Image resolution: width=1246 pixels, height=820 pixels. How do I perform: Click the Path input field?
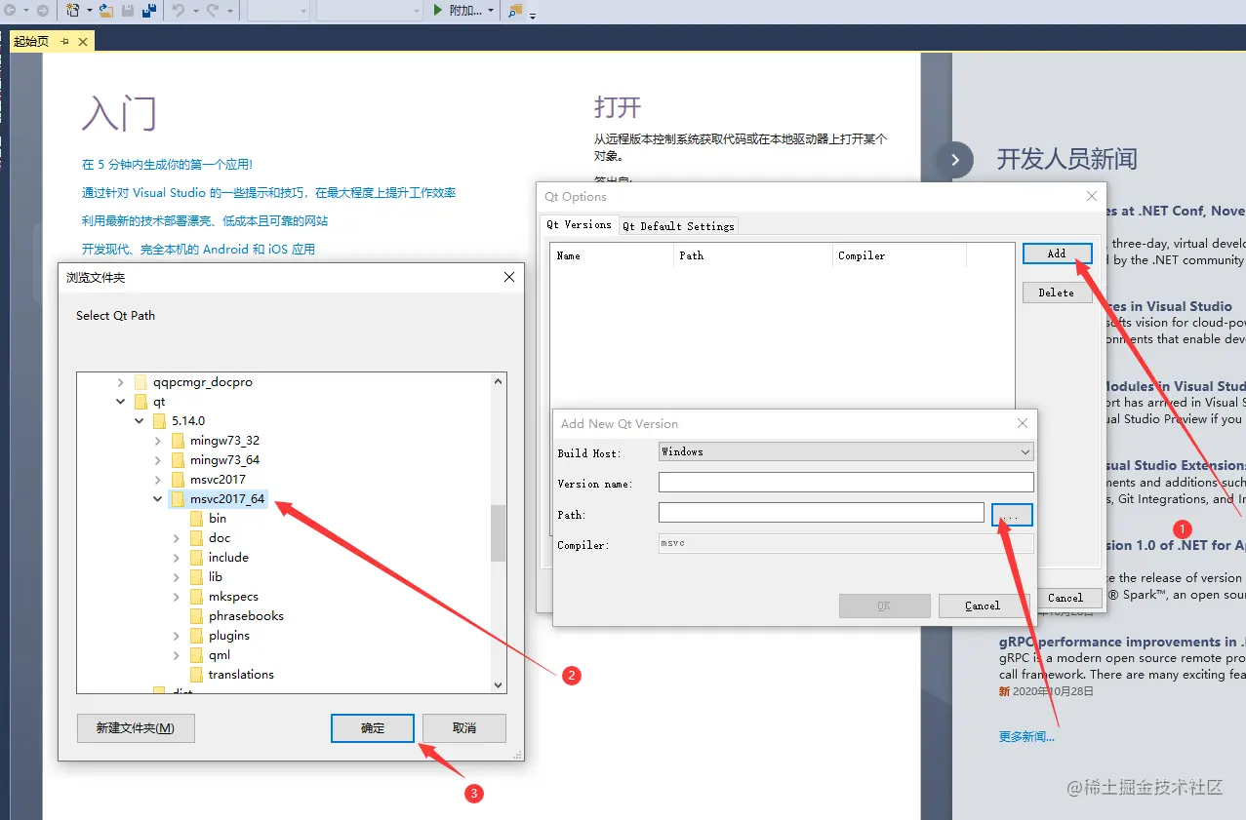click(x=822, y=513)
